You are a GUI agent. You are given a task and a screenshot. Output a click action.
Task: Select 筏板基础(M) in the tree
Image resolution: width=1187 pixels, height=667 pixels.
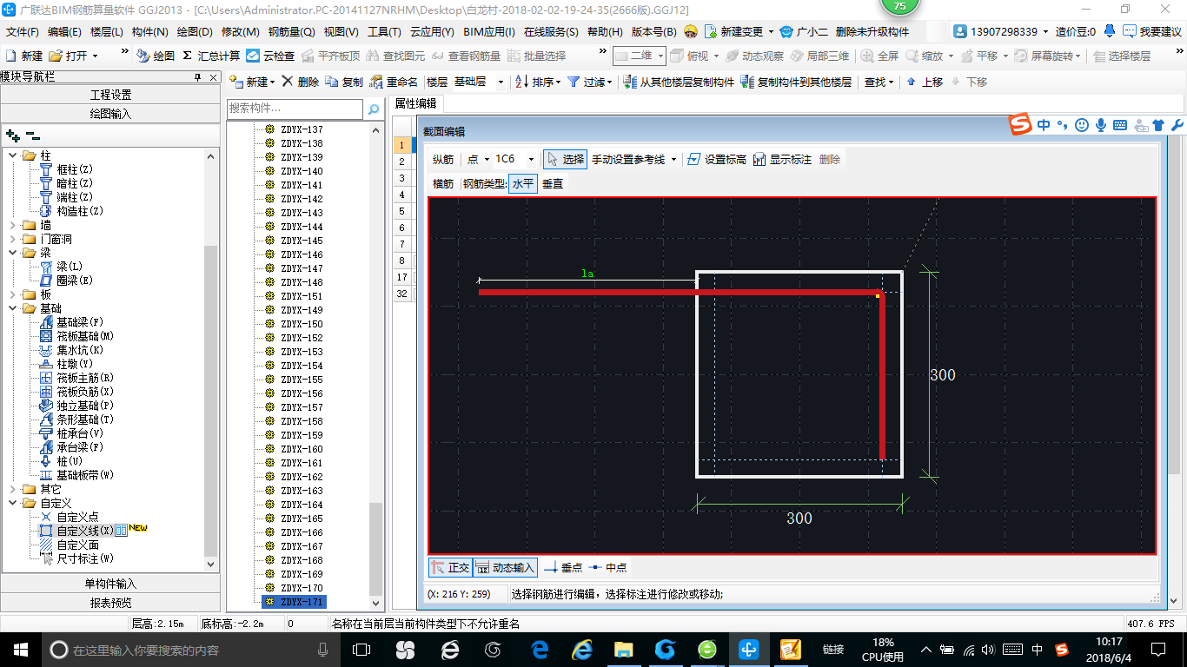click(x=85, y=336)
